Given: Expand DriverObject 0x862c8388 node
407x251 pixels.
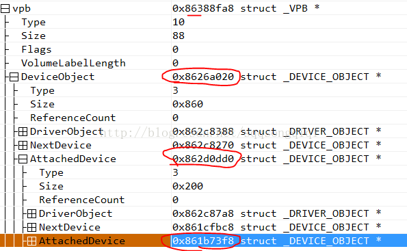Looking at the screenshot, I should tap(23, 131).
